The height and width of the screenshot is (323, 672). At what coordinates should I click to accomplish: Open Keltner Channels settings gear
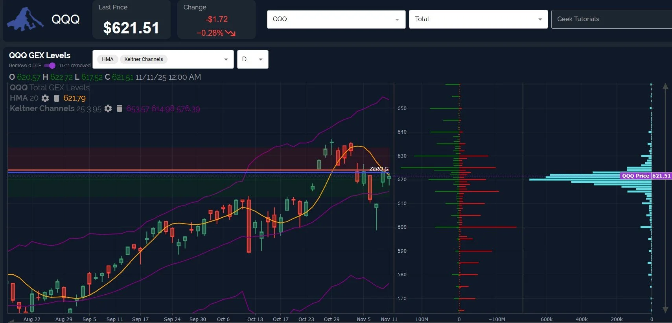pyautogui.click(x=108, y=108)
